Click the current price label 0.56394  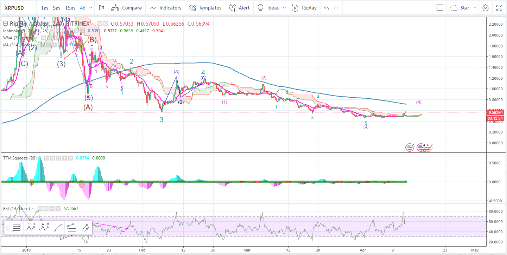click(496, 112)
